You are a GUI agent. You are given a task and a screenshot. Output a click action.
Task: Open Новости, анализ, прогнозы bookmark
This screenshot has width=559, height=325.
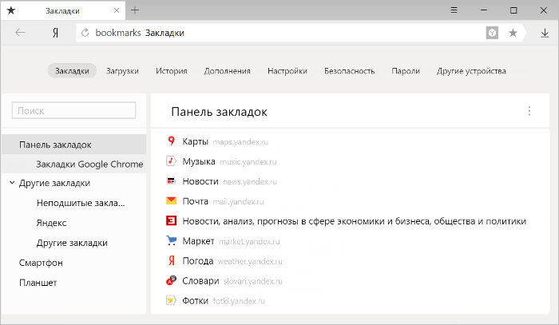355,221
